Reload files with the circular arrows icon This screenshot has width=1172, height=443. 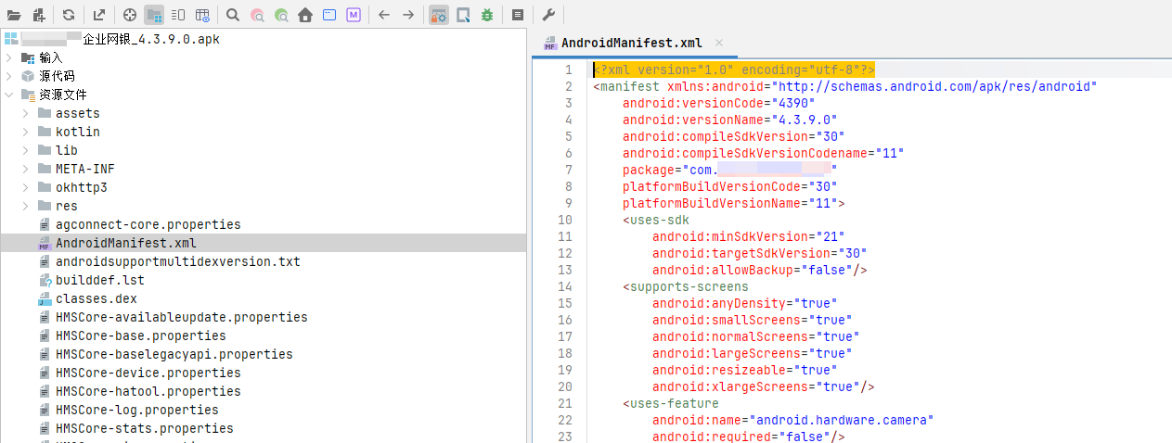click(69, 15)
